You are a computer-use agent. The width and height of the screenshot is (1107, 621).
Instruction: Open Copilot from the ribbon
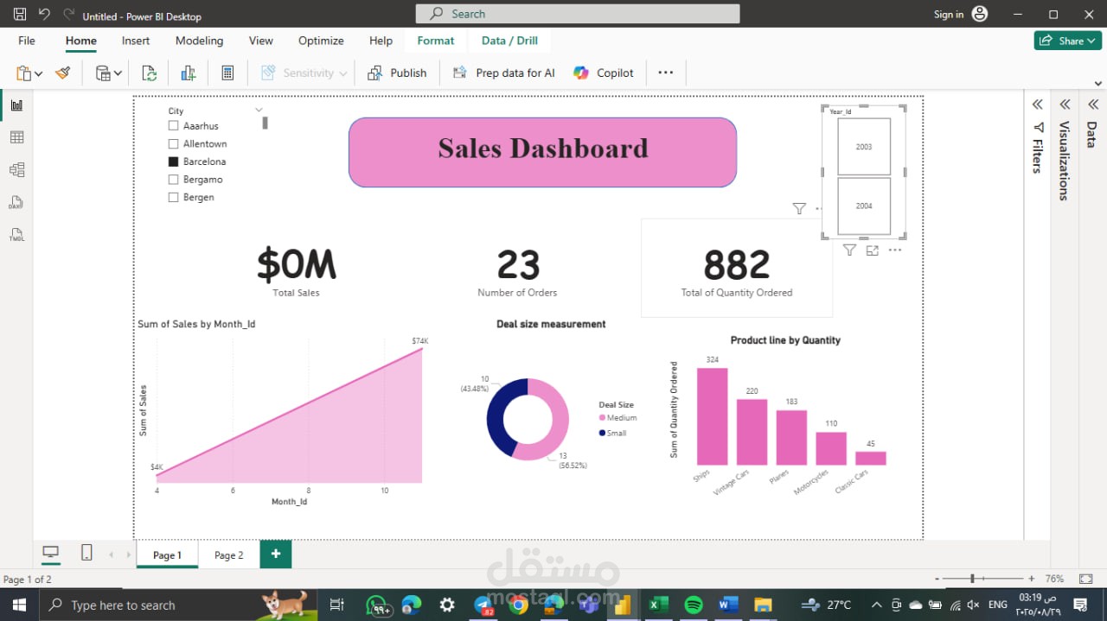pyautogui.click(x=604, y=73)
